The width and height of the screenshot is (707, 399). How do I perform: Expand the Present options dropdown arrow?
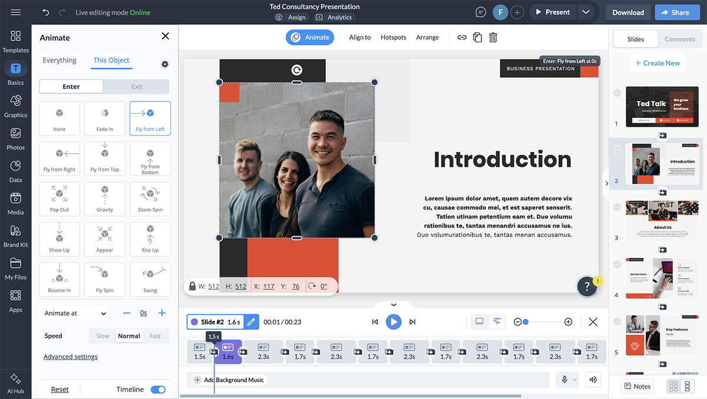pos(585,12)
